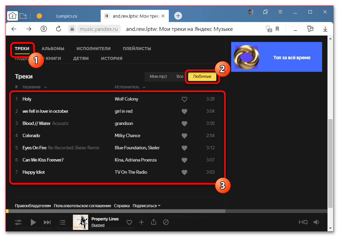Expand the Подписаться dropdown in footer
The width and height of the screenshot is (339, 237).
pyautogui.click(x=146, y=206)
